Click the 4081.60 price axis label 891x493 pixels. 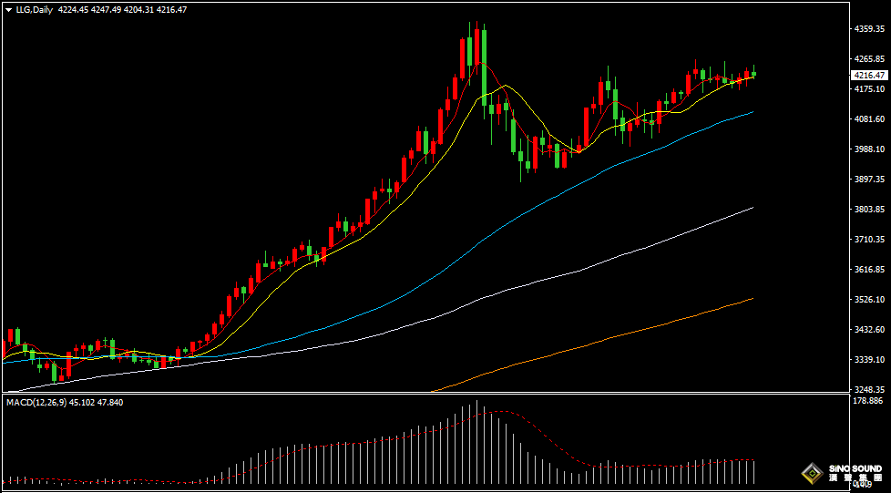868,119
